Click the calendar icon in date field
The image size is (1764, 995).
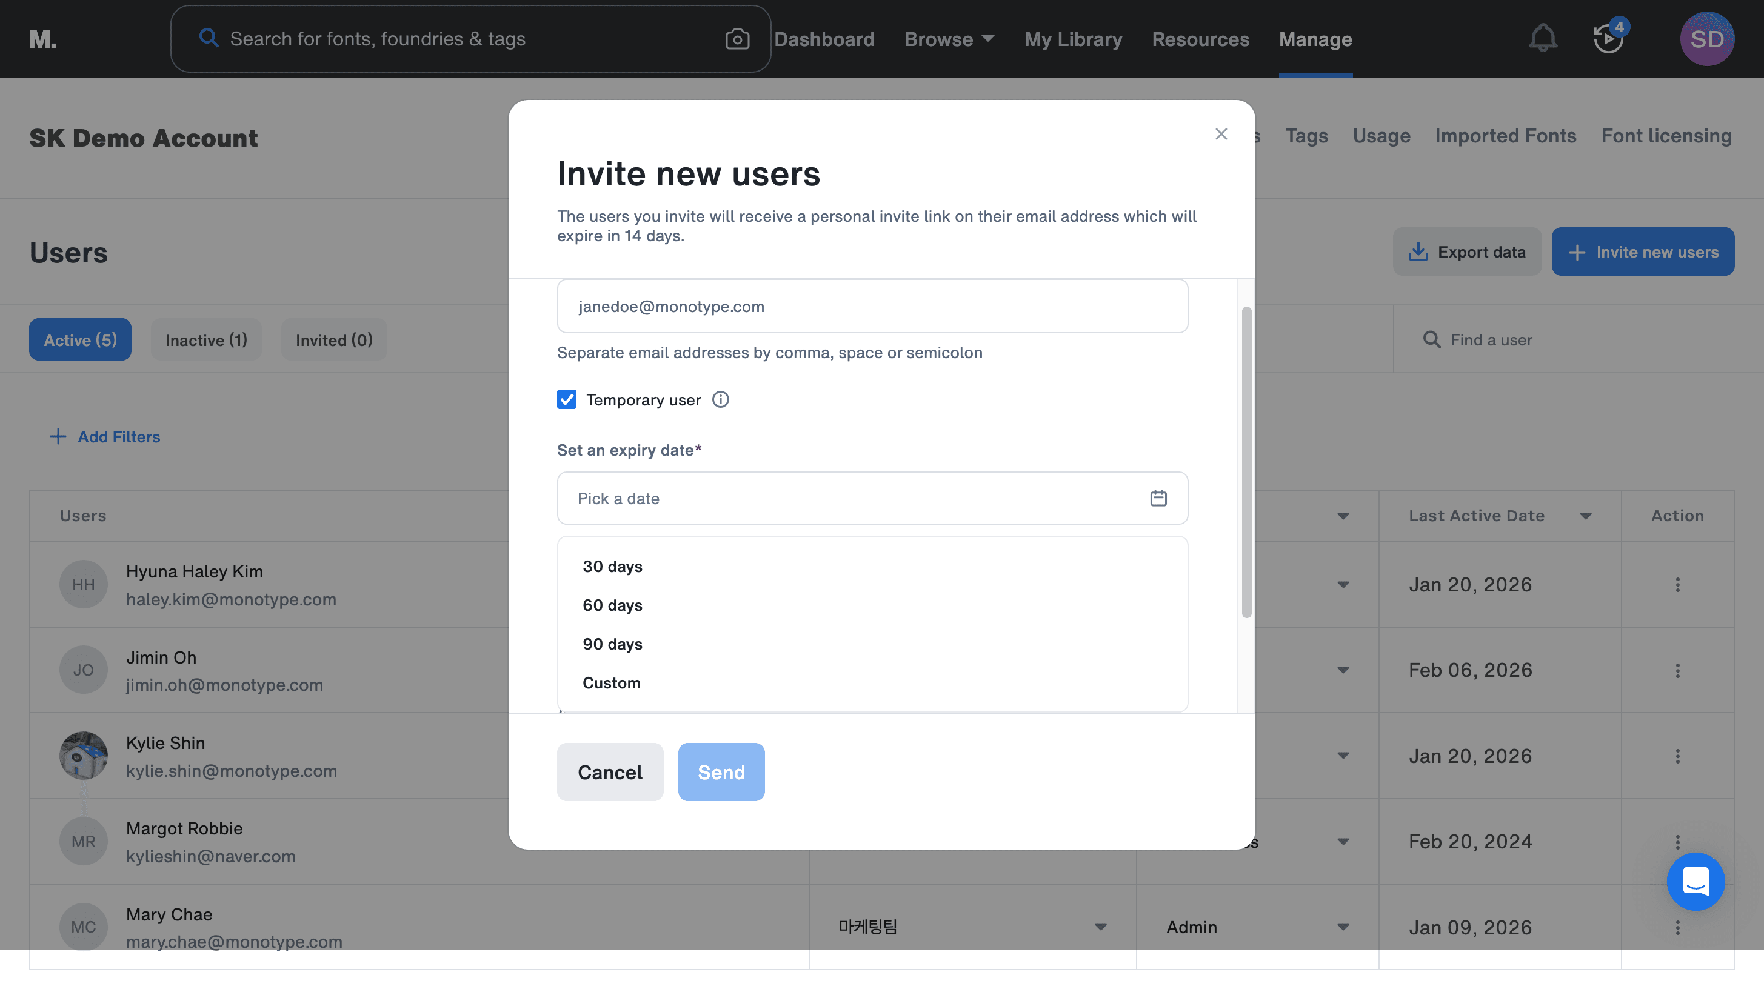tap(1158, 498)
